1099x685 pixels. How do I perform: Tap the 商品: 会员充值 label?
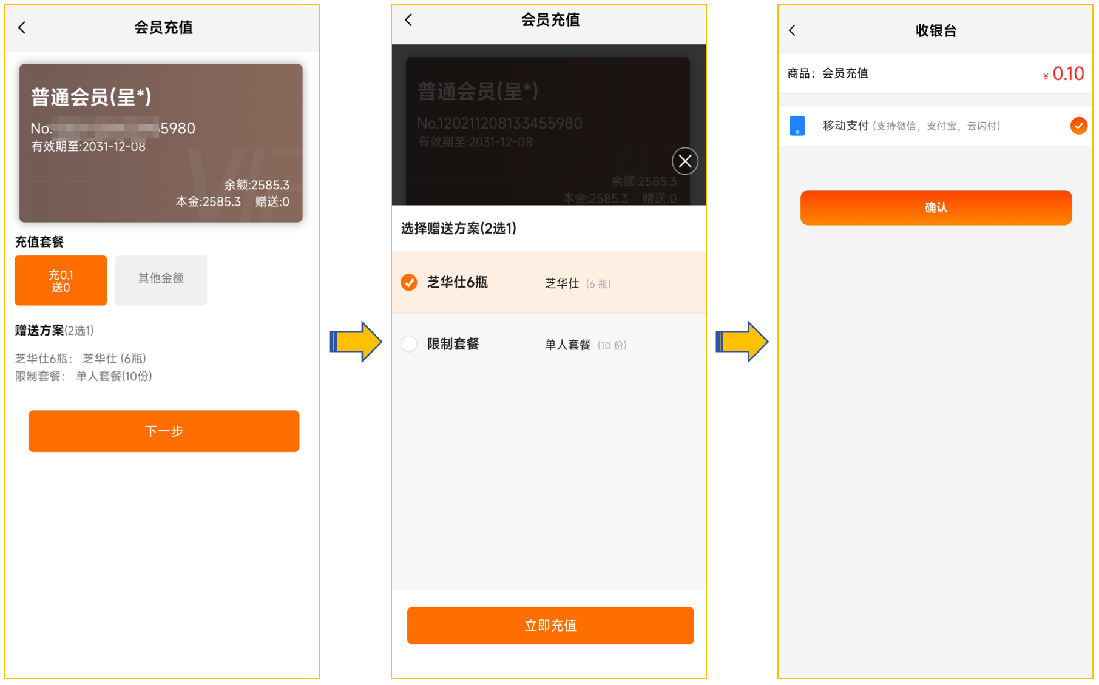[x=828, y=73]
